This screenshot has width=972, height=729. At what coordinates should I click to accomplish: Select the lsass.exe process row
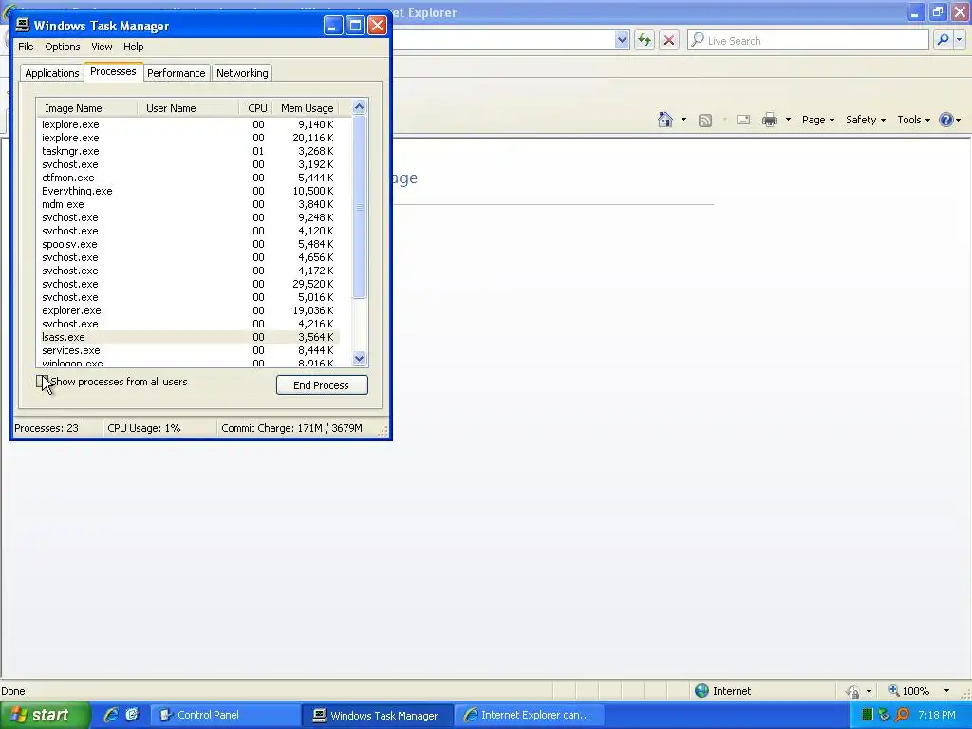click(x=188, y=337)
